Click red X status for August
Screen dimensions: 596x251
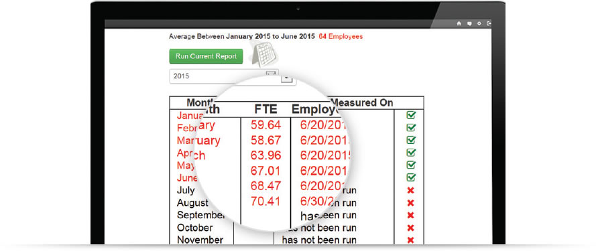point(410,203)
